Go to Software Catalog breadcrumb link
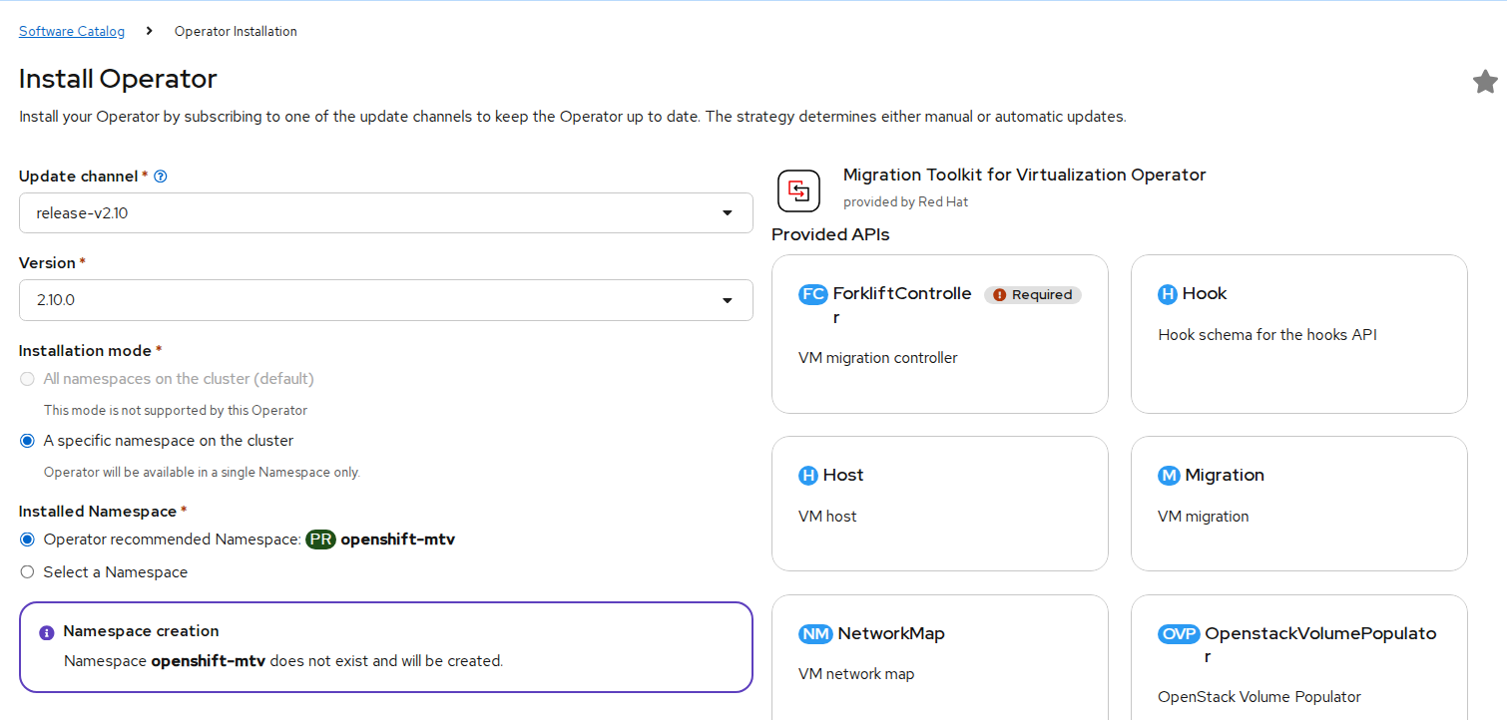This screenshot has height=720, width=1507. (72, 31)
